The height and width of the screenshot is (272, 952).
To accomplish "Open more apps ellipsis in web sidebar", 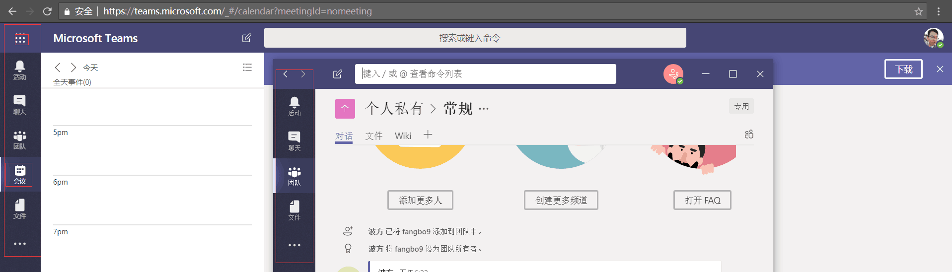I will 20,244.
